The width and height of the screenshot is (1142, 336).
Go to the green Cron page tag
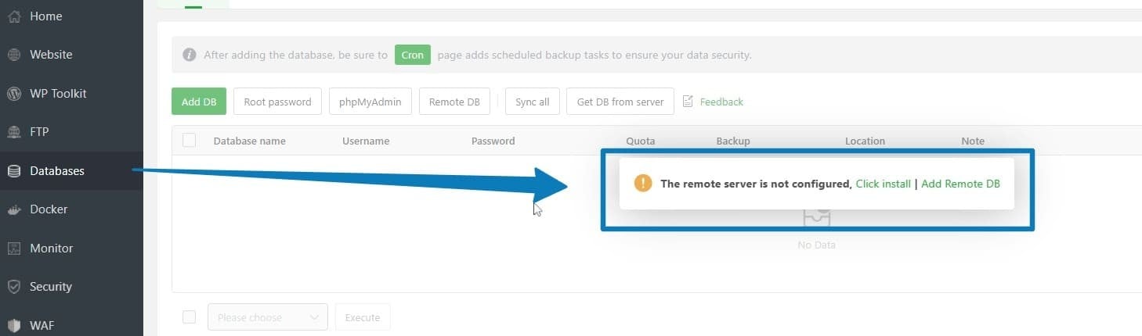413,55
